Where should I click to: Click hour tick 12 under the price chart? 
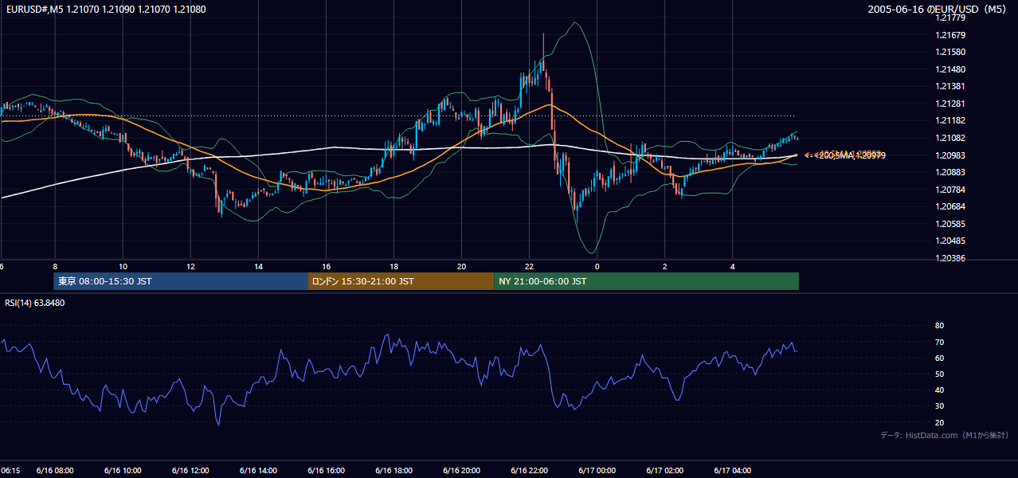coord(190,266)
